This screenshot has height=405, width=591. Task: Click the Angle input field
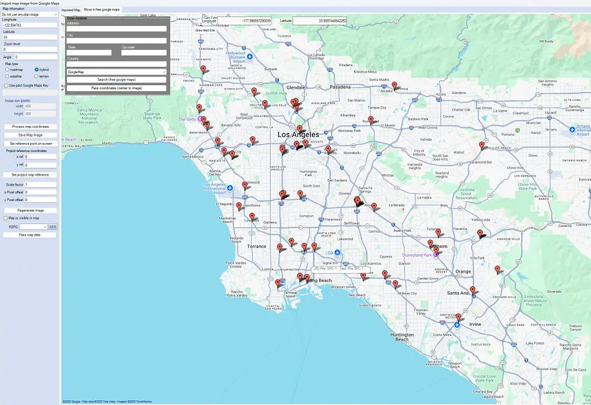36,57
